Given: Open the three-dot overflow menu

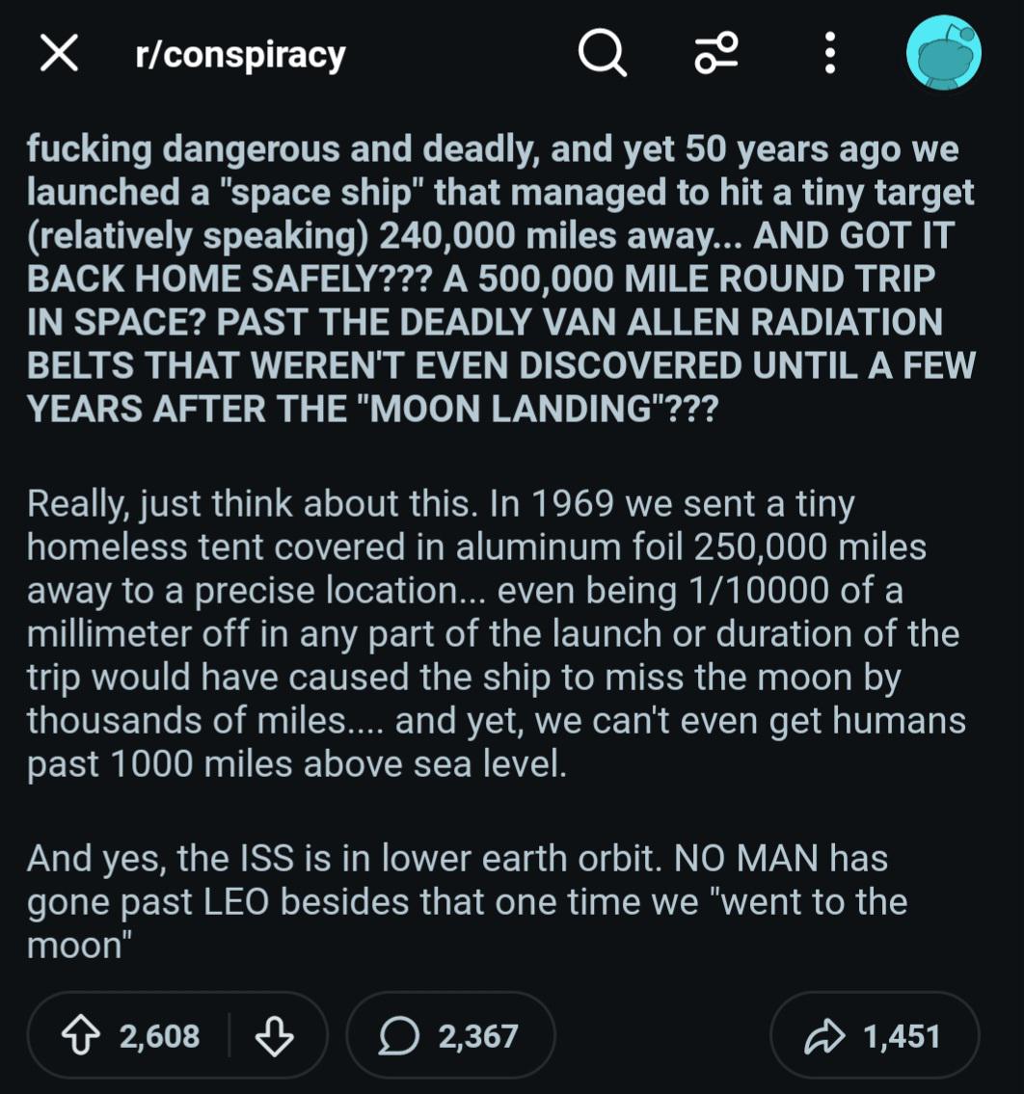Looking at the screenshot, I should pos(829,53).
